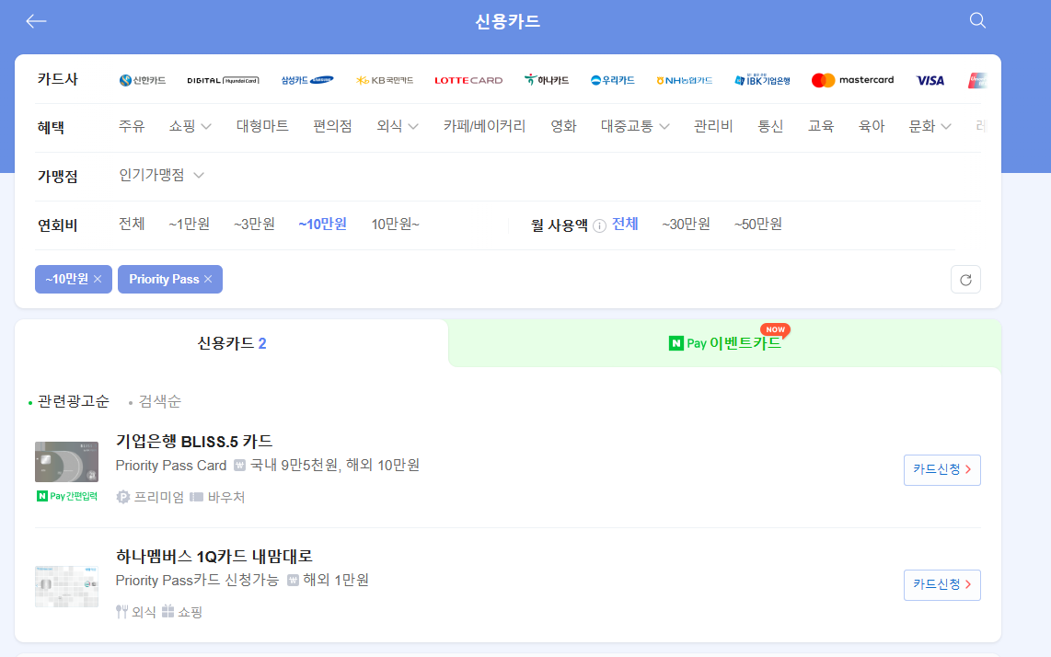
Task: Go back with the left arrow icon
Action: click(x=36, y=21)
